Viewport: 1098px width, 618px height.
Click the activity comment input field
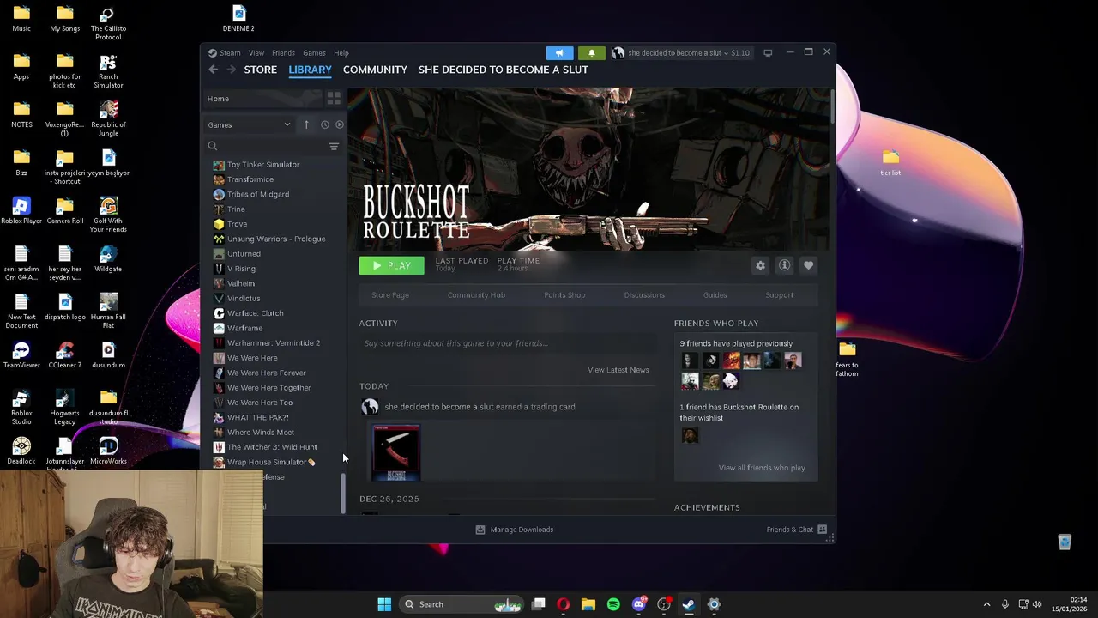(x=510, y=343)
